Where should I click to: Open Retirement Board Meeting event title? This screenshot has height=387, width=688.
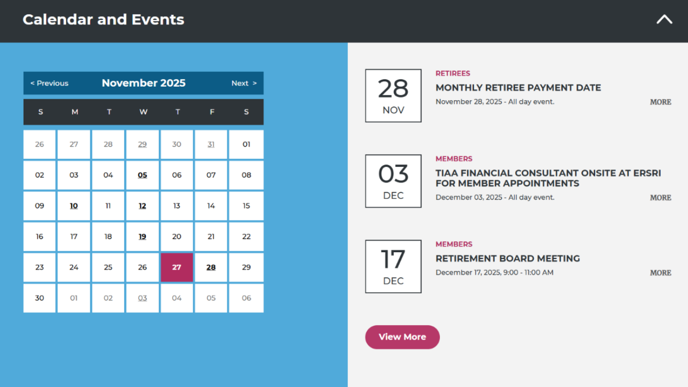click(x=508, y=259)
